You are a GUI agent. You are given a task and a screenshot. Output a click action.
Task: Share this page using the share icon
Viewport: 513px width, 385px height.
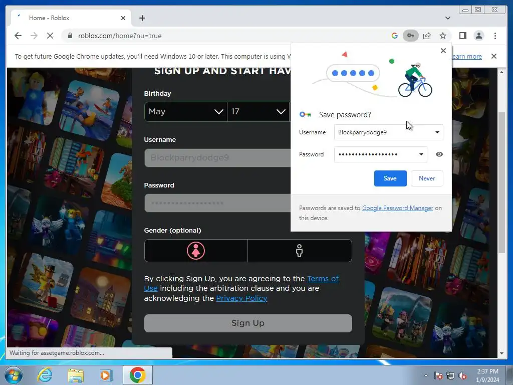(x=427, y=36)
